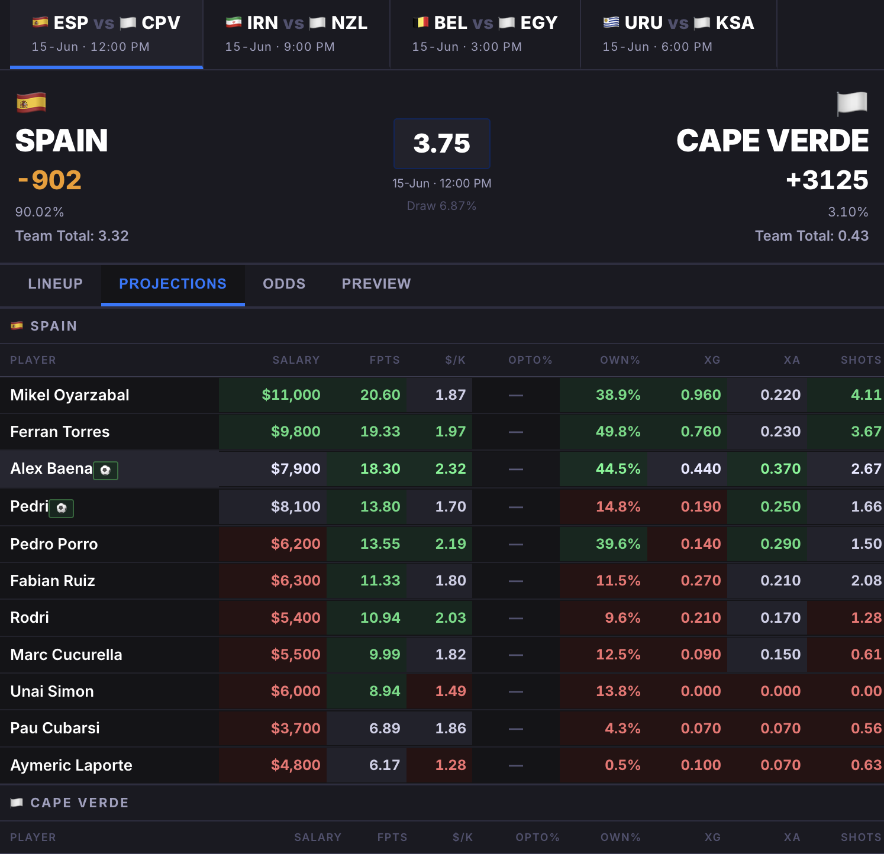Click the CAPE VERDE team name heading

(773, 141)
